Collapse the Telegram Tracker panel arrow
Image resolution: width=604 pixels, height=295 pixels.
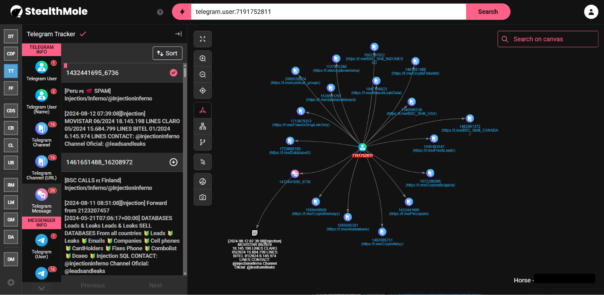pyautogui.click(x=178, y=34)
